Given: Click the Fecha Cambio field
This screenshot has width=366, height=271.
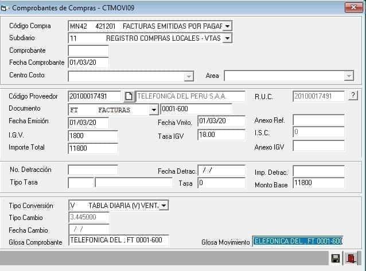Looking at the screenshot, I should (89, 230).
